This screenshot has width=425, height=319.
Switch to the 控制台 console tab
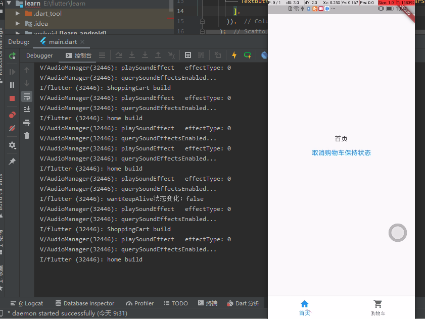[x=79, y=56]
